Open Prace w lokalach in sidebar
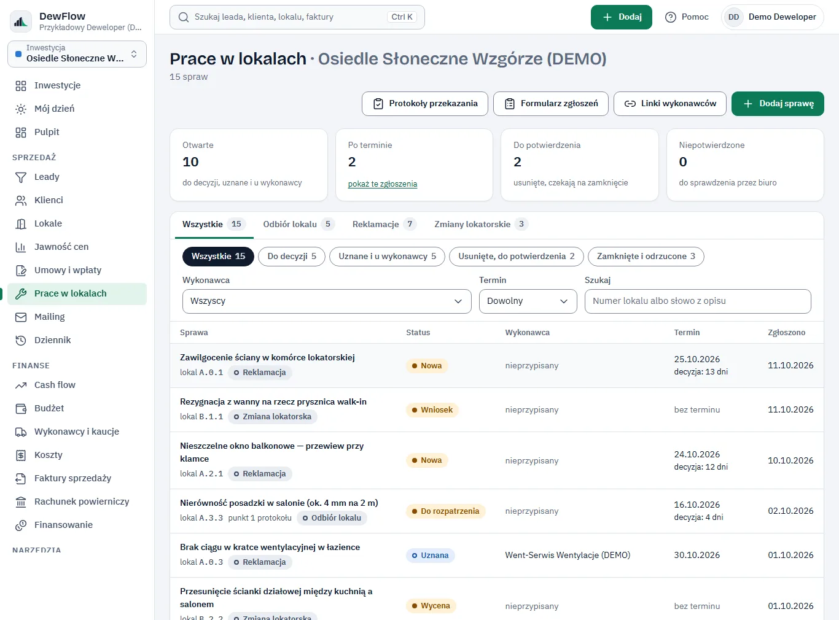Screen dimensions: 839x620 click(x=77, y=293)
